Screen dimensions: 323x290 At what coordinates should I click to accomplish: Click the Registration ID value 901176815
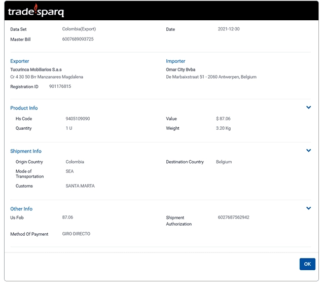[x=60, y=86]
